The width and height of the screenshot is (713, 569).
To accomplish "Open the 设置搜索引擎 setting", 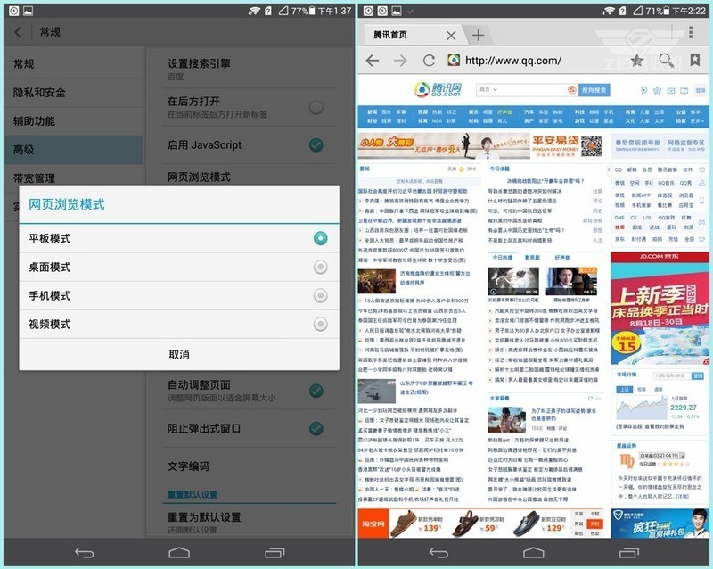I will (x=250, y=69).
